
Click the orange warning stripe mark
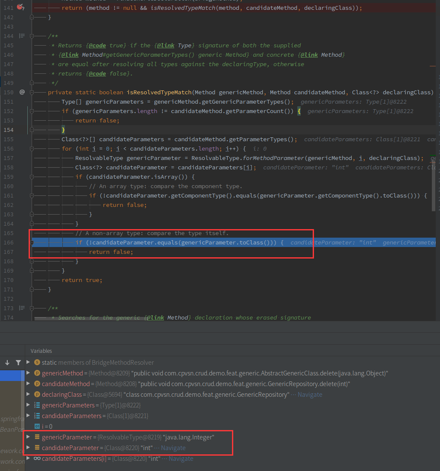[432, 66]
